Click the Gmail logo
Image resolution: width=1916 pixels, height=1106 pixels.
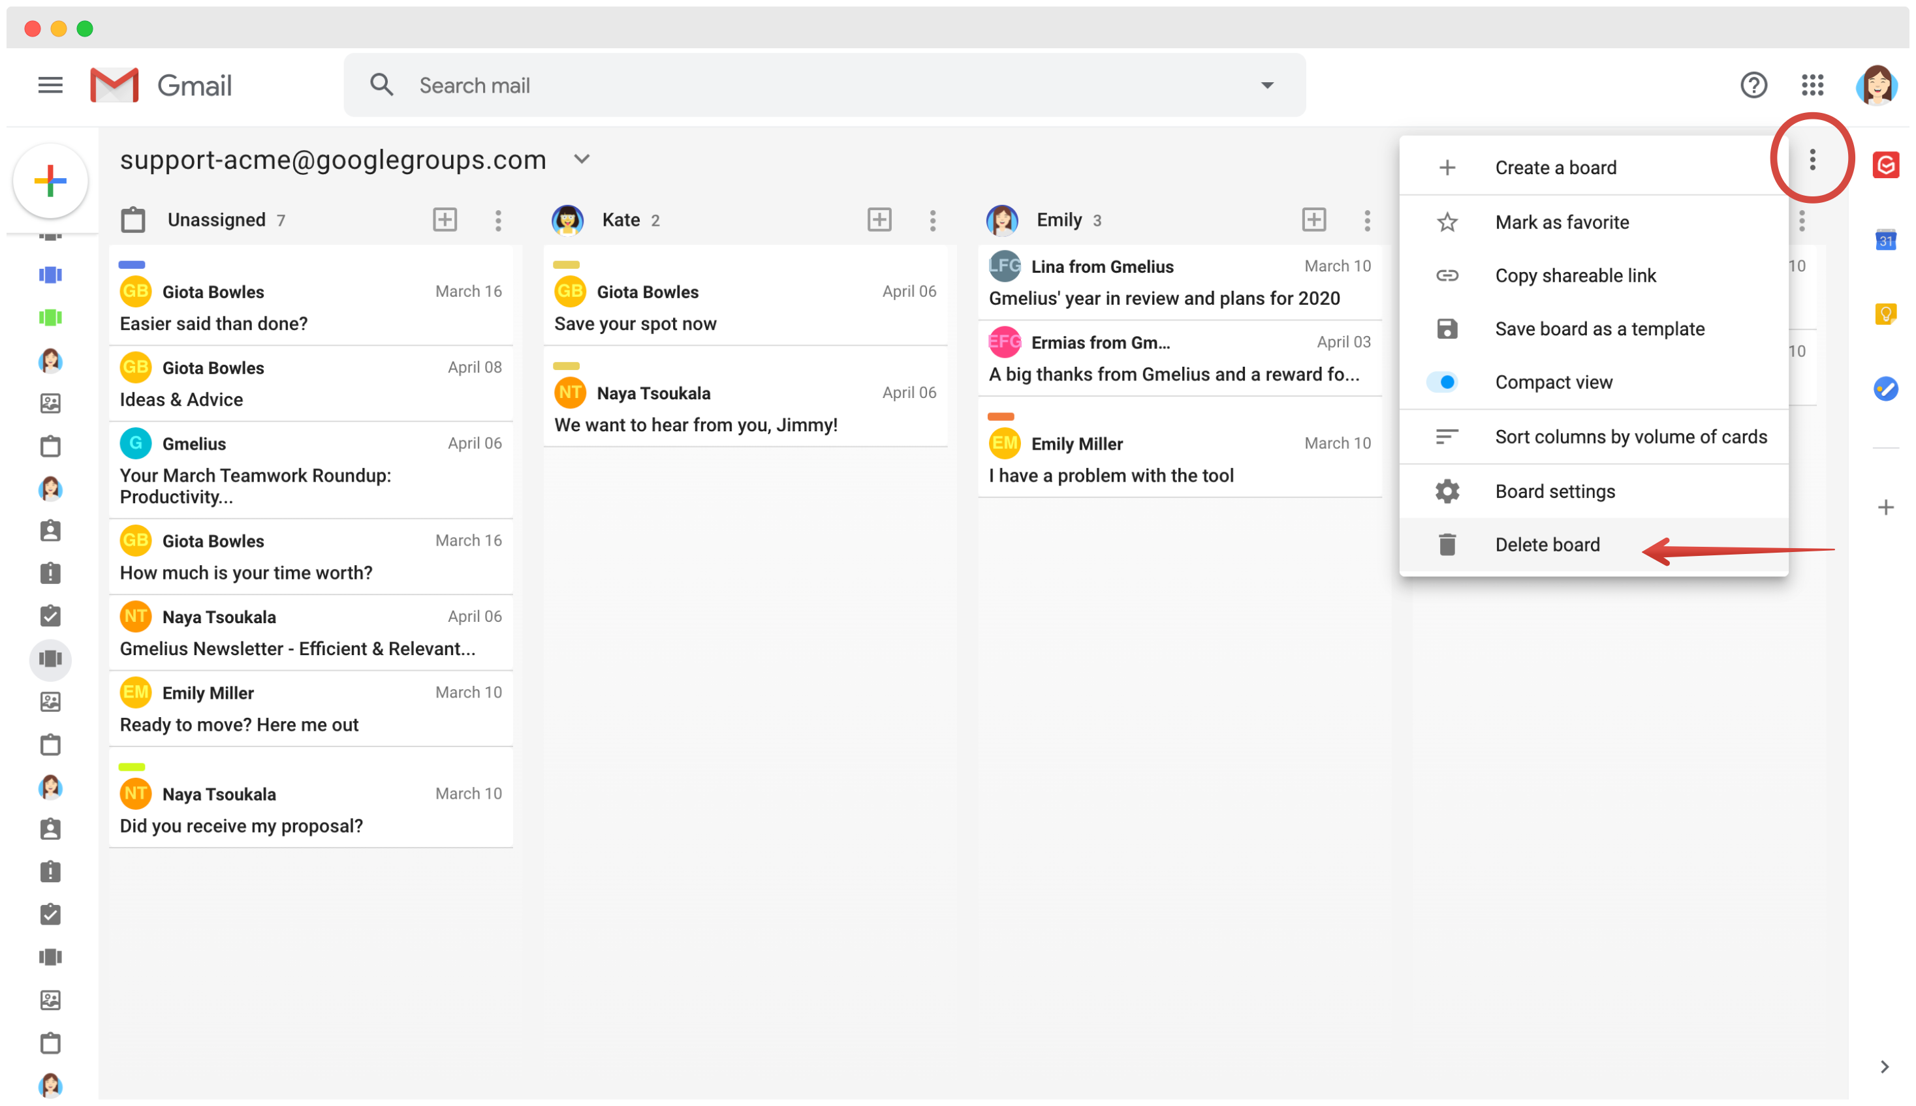(161, 85)
